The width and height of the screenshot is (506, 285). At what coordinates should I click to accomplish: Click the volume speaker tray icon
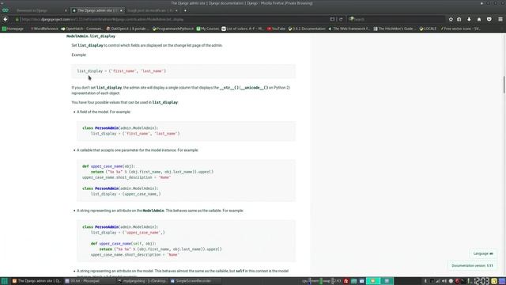444,281
